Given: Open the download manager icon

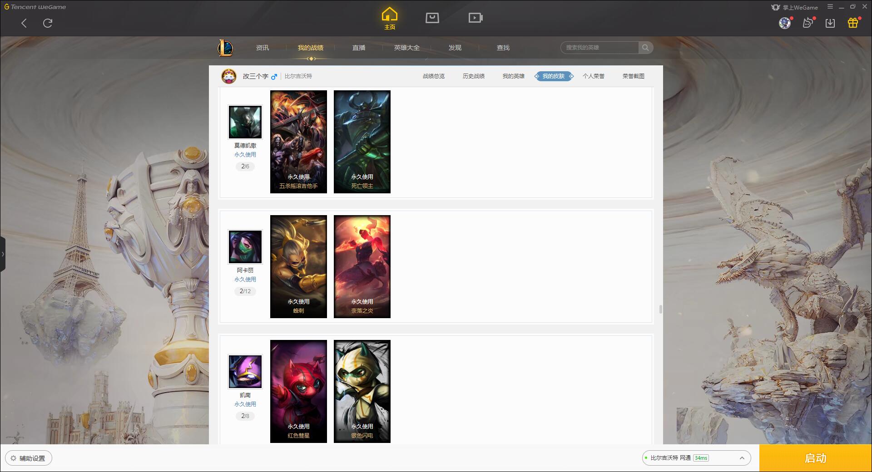Looking at the screenshot, I should point(830,23).
